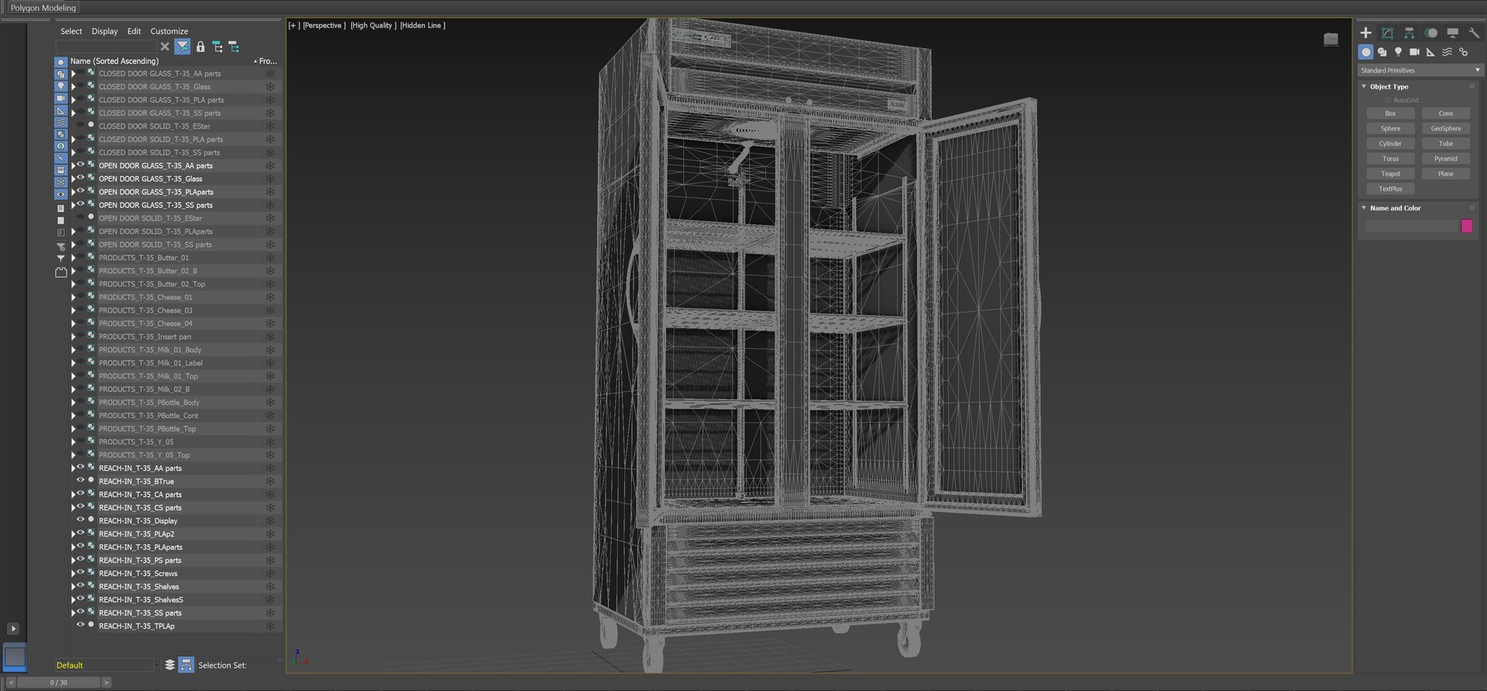This screenshot has width=1487, height=691.
Task: Click the layers stack icon at the explorer bottom
Action: (170, 665)
